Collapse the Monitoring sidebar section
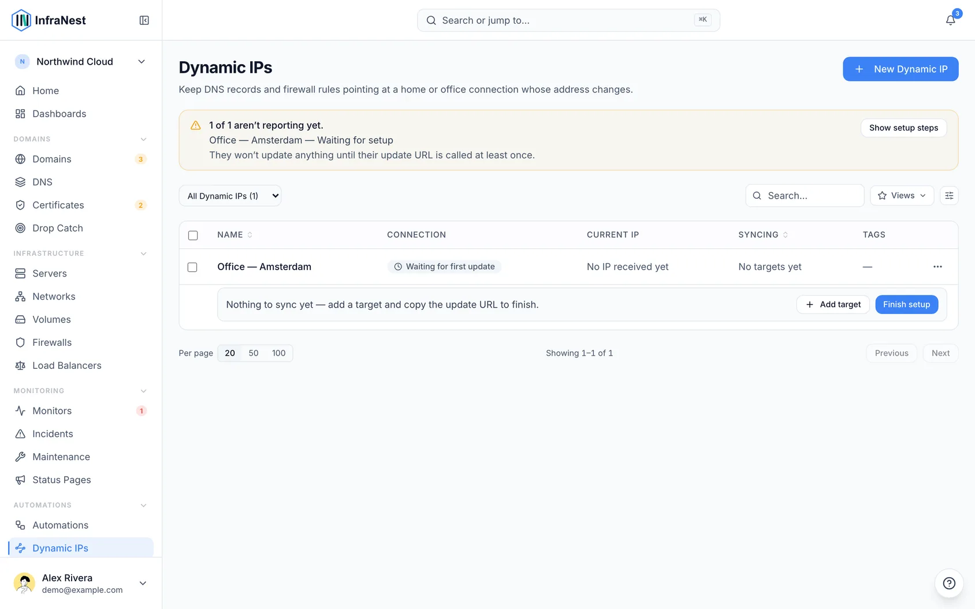This screenshot has width=975, height=609. (x=144, y=391)
